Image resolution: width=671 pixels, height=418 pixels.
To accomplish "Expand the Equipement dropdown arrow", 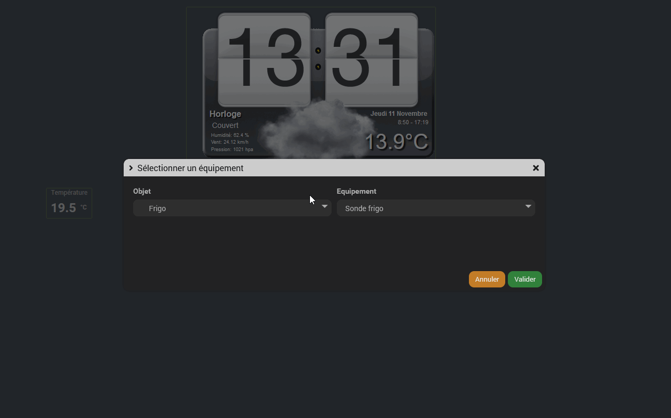I will coord(528,206).
